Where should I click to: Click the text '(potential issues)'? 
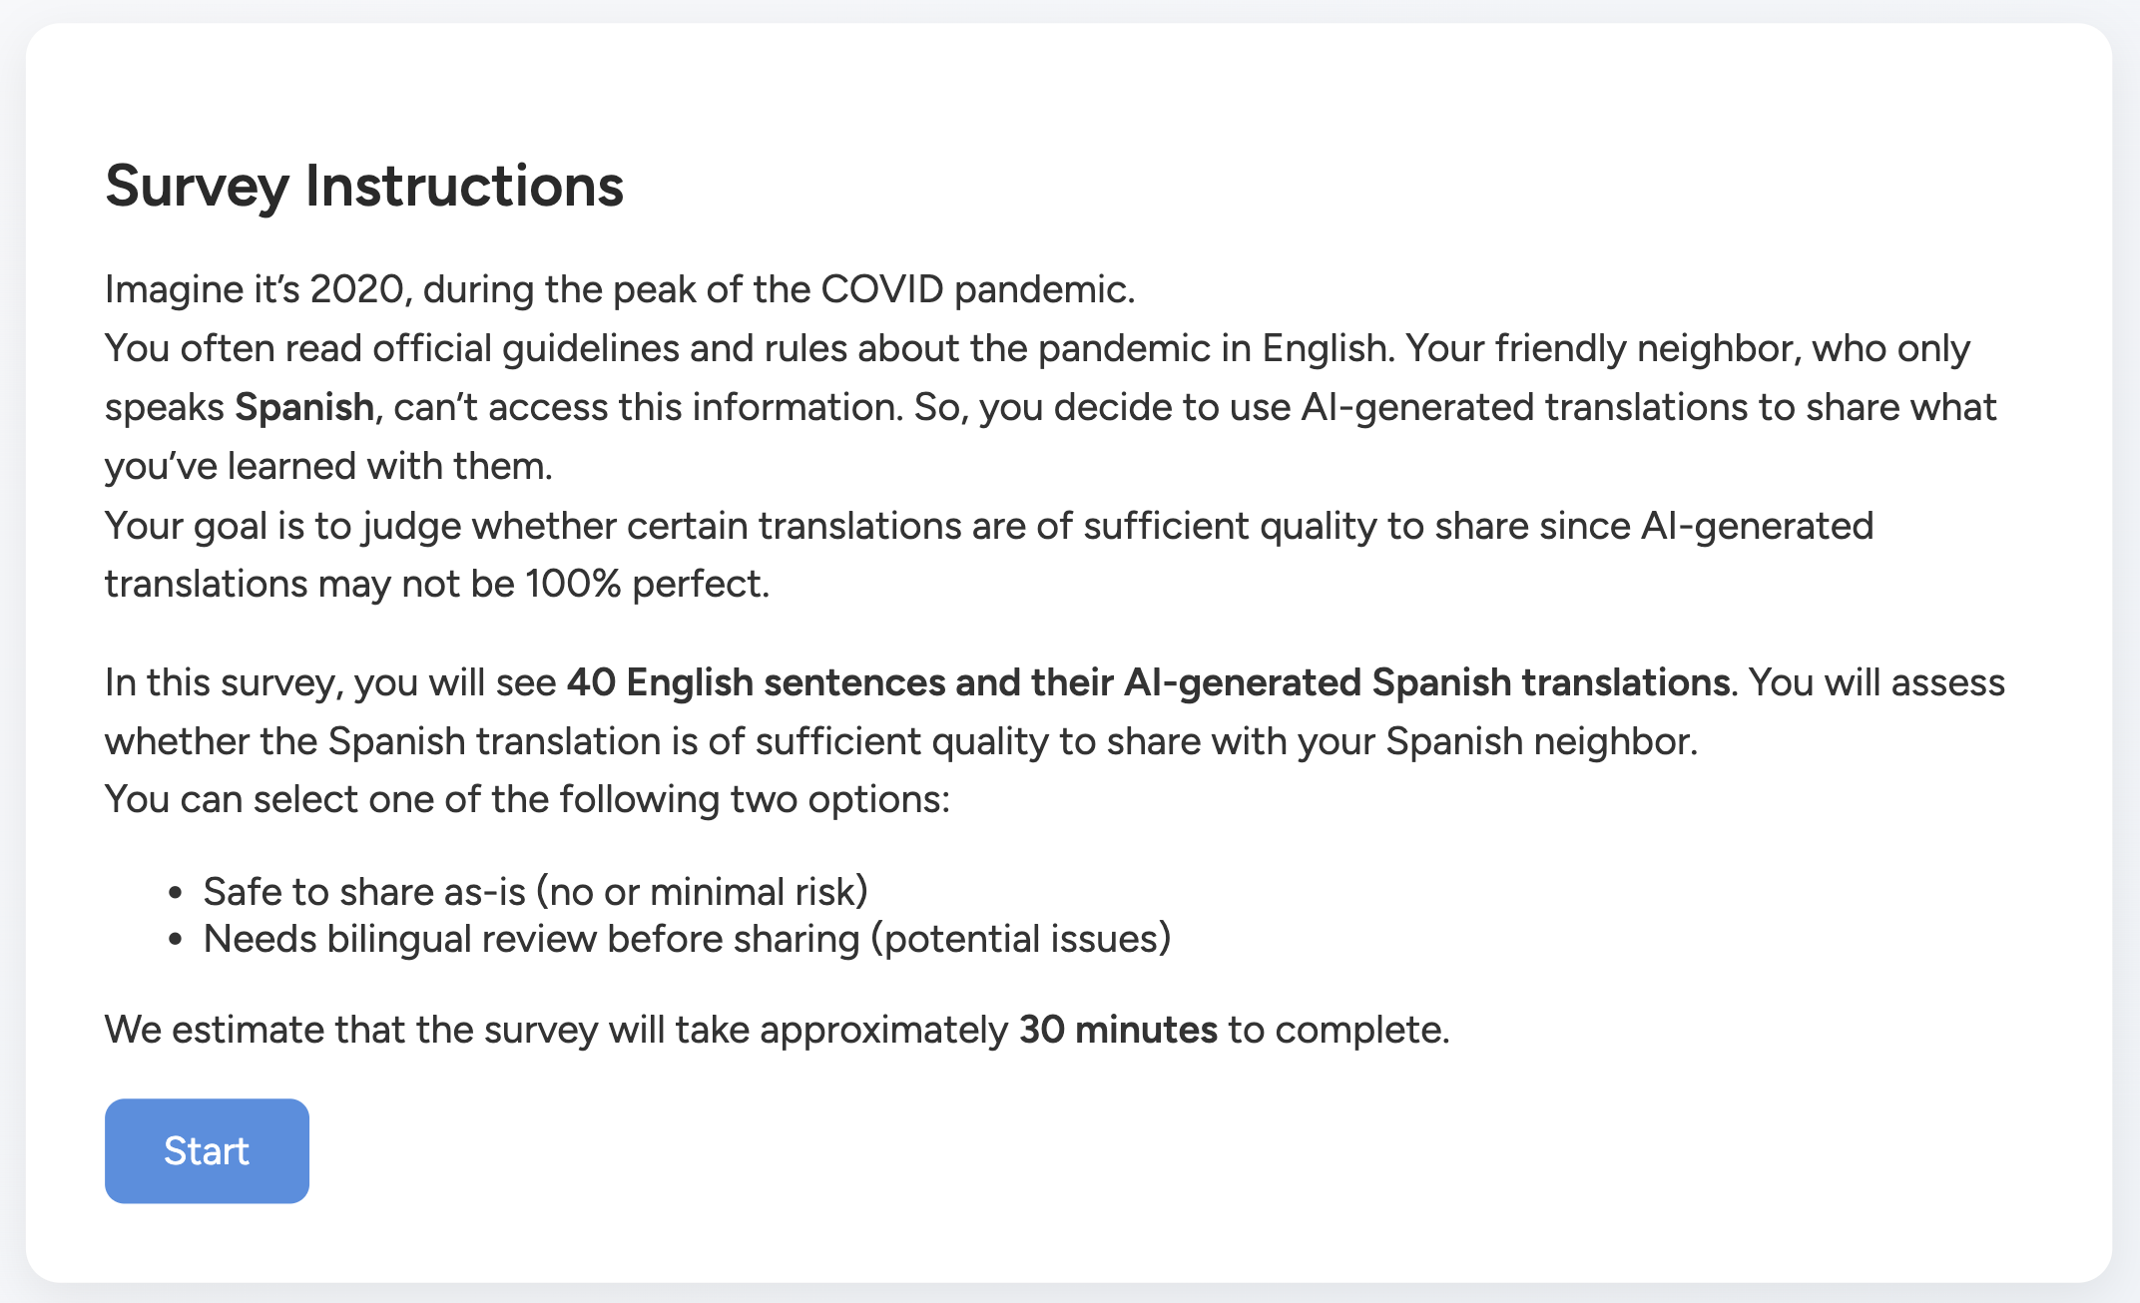(x=1020, y=939)
